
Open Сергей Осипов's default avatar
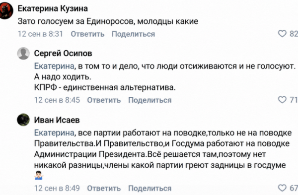(23, 54)
